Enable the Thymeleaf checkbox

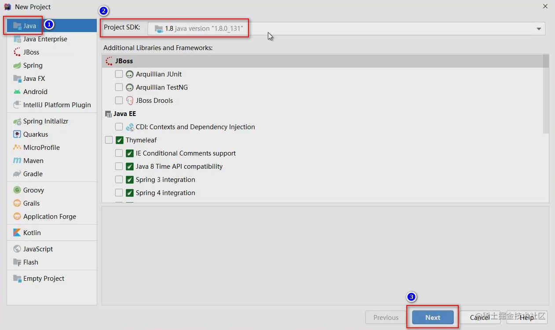click(109, 140)
